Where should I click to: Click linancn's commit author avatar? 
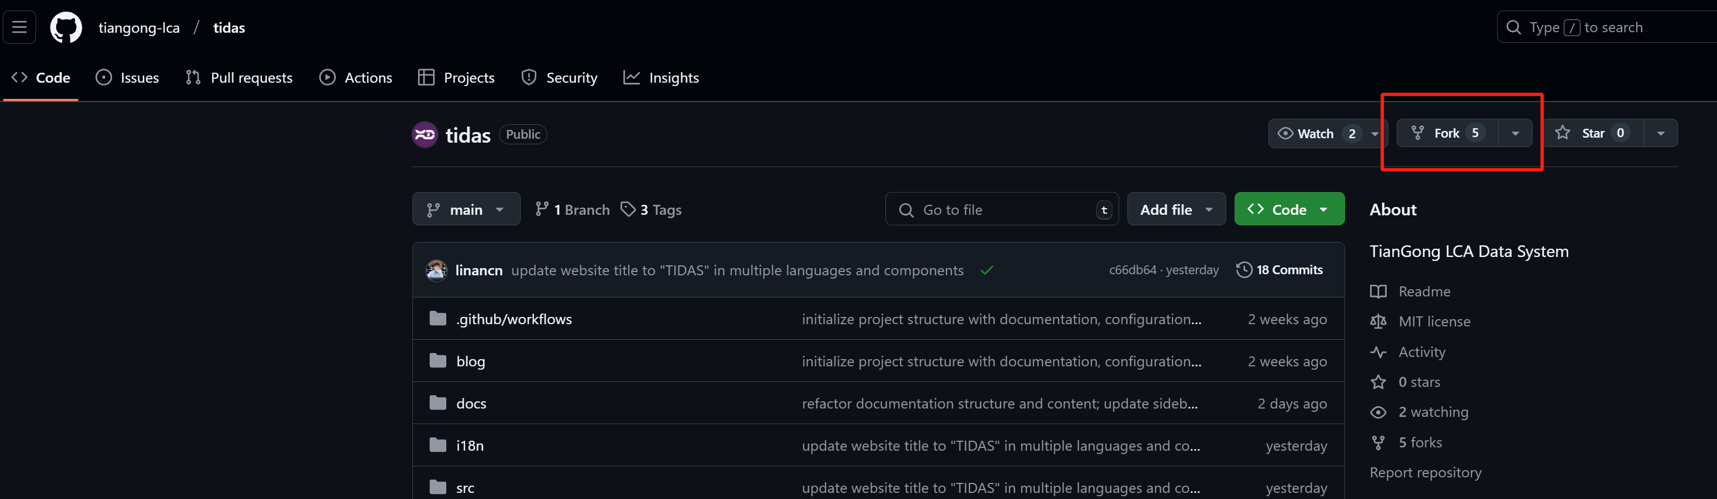[x=436, y=270]
